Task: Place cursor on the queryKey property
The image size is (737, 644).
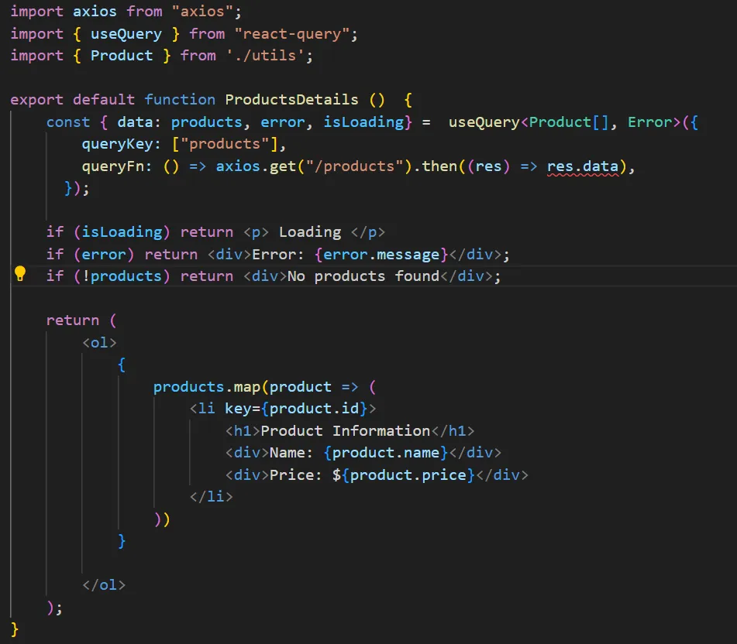Action: pyautogui.click(x=113, y=144)
